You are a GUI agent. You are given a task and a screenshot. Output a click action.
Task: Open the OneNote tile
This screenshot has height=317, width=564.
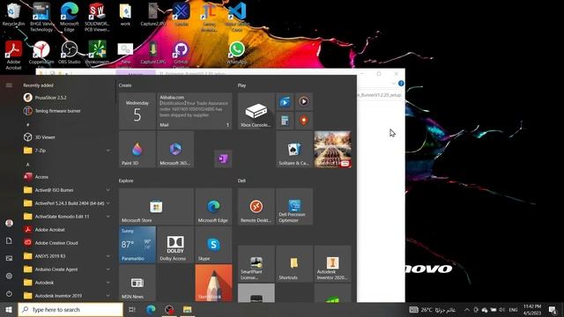coord(223,158)
